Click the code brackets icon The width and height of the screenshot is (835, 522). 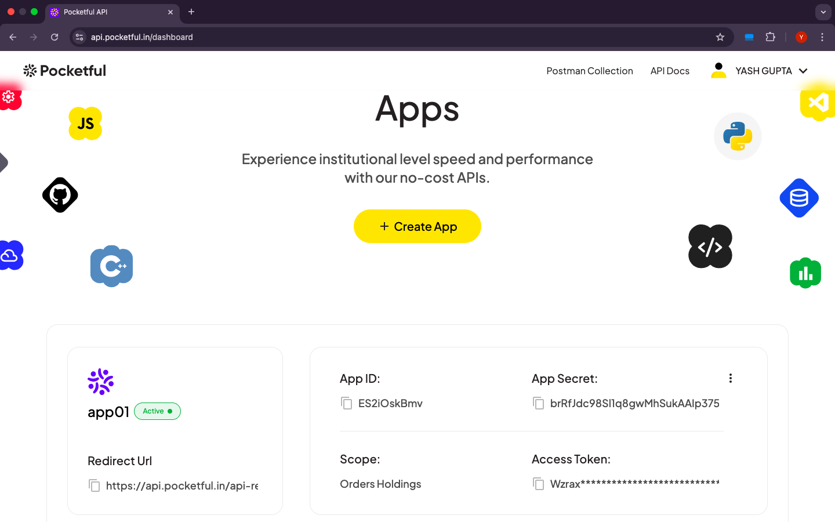point(710,246)
